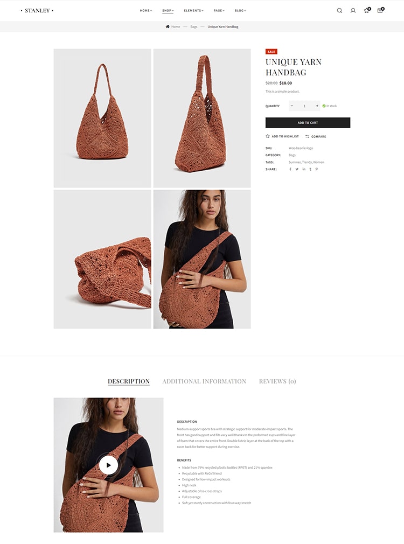
Task: Open the model wearing handbag thumbnail
Action: [x=202, y=259]
